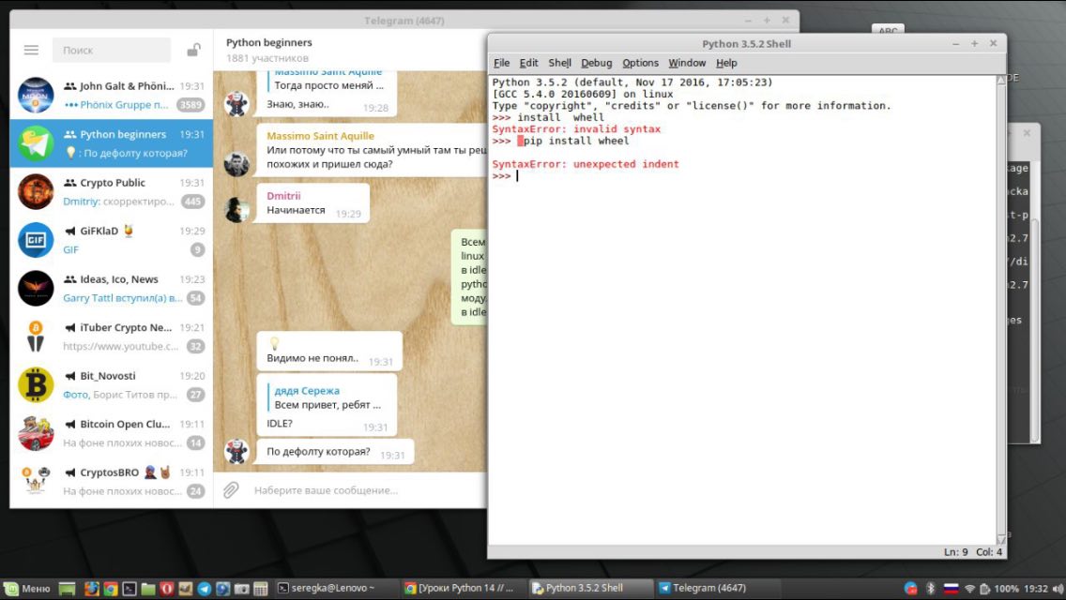Open the Options menu
The image size is (1066, 600).
[640, 63]
